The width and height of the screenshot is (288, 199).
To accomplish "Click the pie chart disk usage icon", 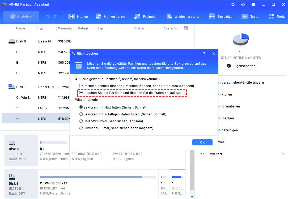I will 241,39.
